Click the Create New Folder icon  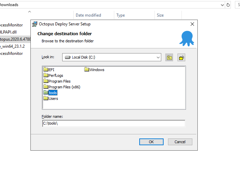[182, 58]
